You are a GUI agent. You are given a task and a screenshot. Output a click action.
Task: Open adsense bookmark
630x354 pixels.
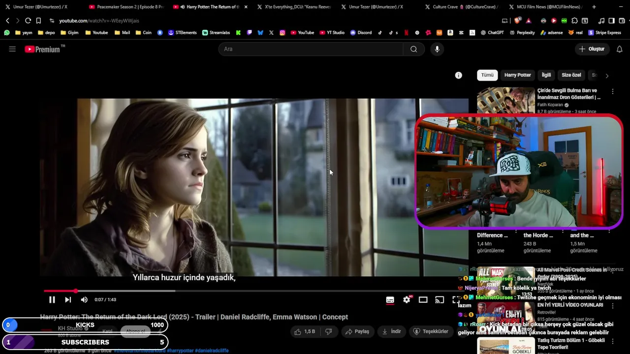[552, 32]
